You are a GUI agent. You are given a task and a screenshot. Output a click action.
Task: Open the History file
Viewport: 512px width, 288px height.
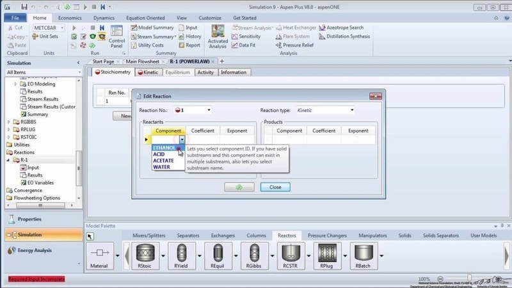[190, 36]
